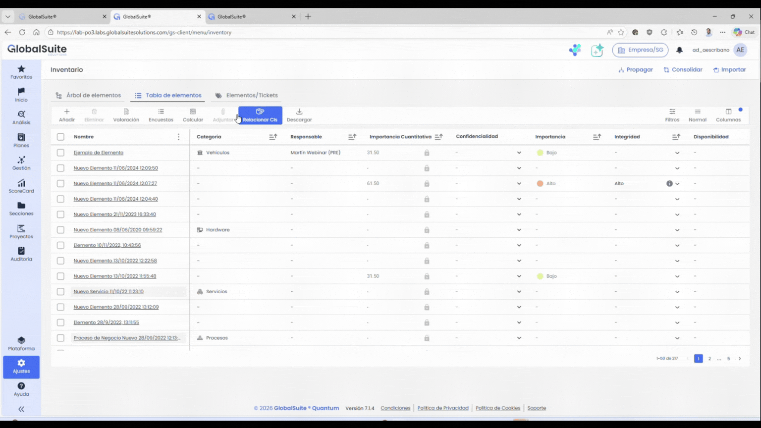Click the Calcular toolbar icon
Image resolution: width=761 pixels, height=428 pixels.
click(193, 112)
